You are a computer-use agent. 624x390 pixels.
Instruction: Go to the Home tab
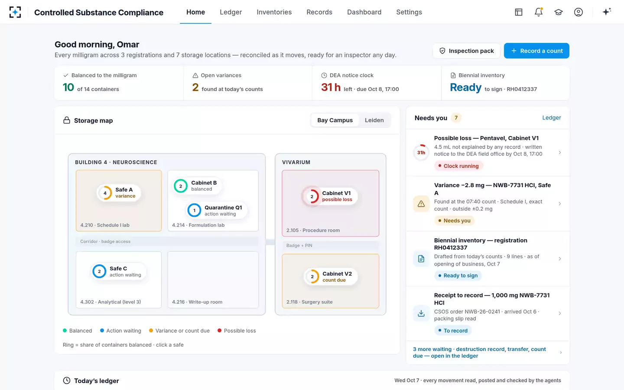point(195,12)
